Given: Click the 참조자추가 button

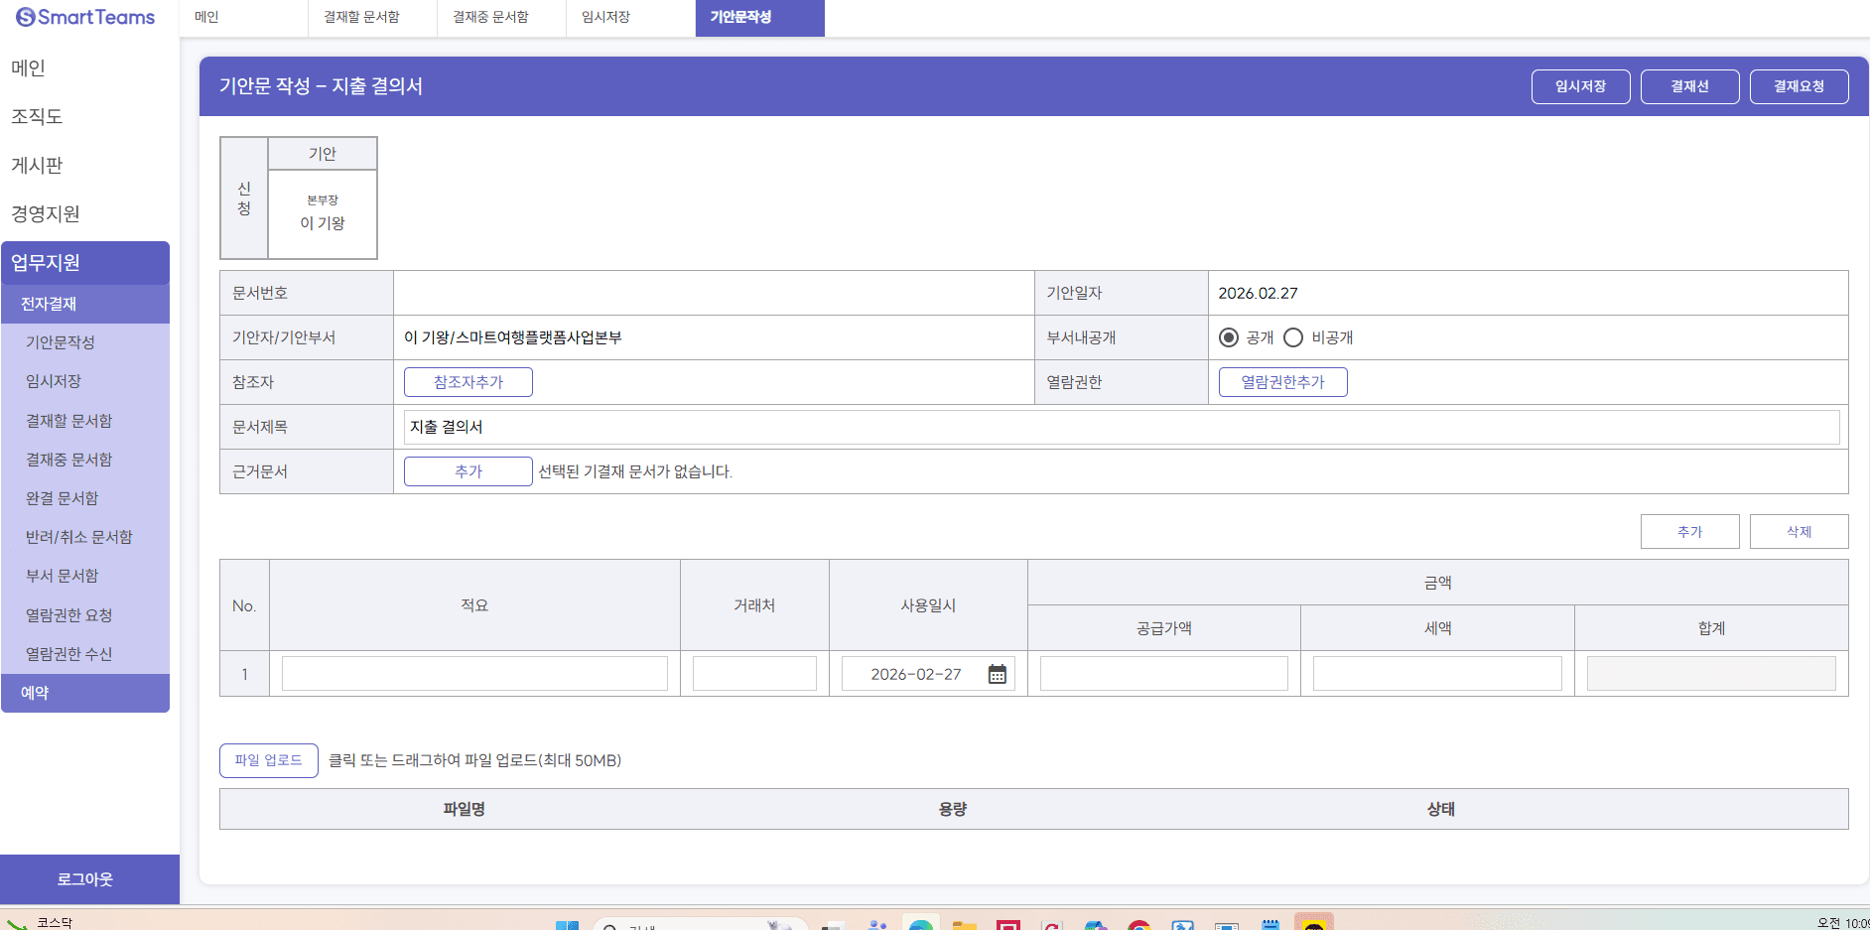Looking at the screenshot, I should click(x=468, y=382).
